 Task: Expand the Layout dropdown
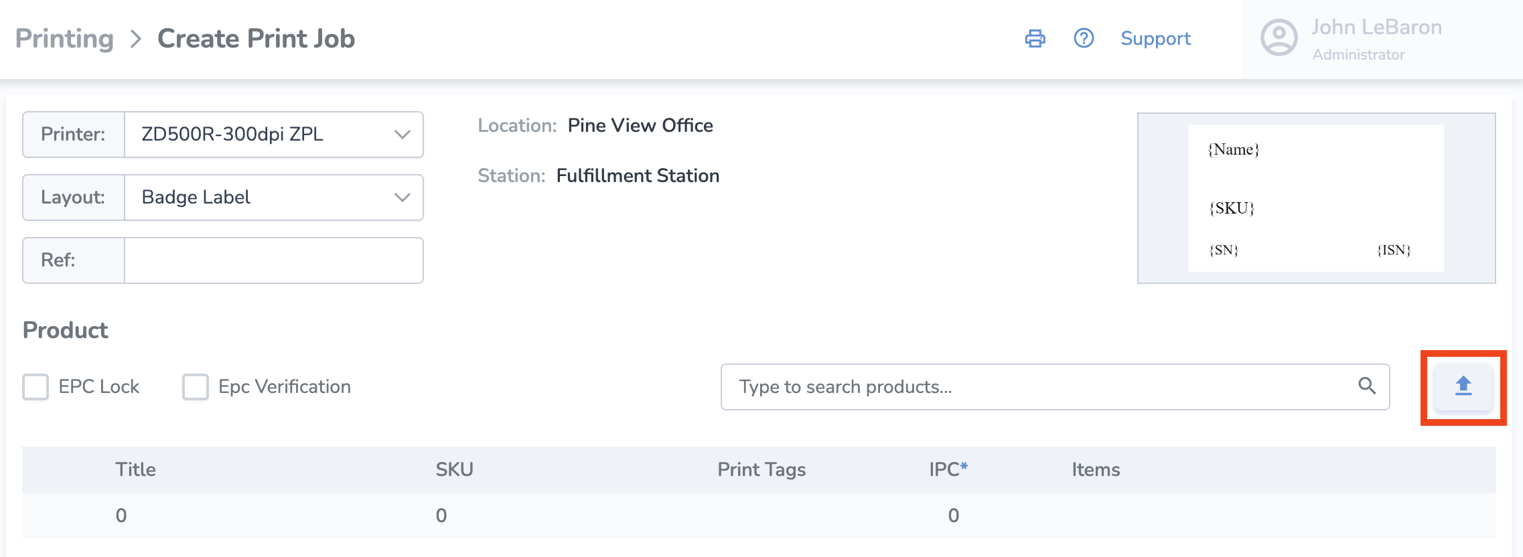(273, 197)
